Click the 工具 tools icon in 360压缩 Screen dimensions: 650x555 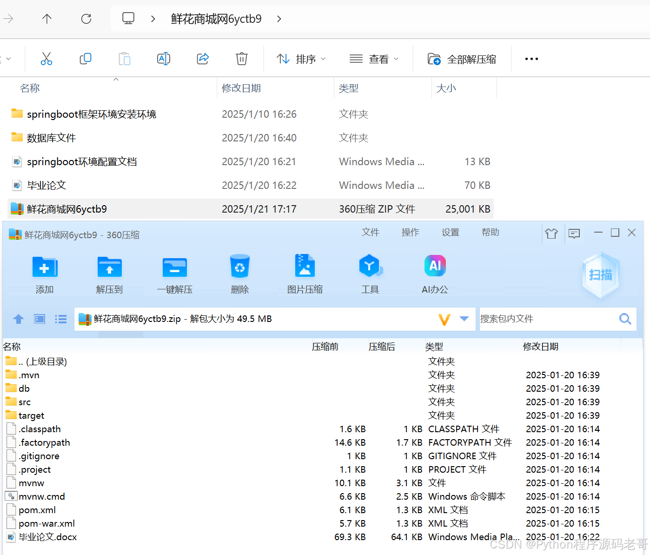(370, 274)
